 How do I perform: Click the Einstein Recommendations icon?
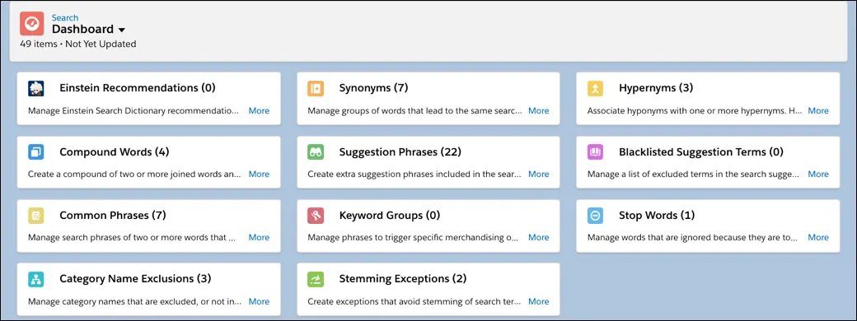point(36,88)
